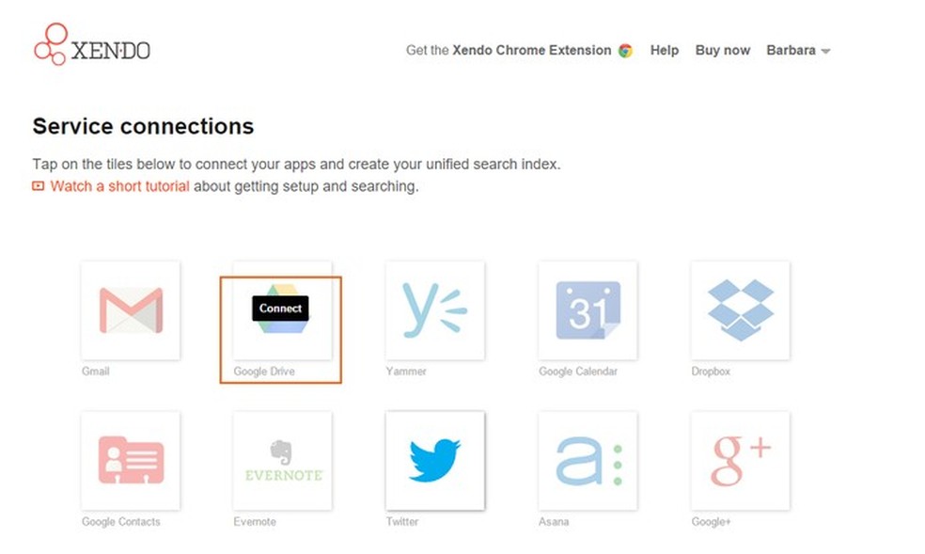This screenshot has width=925, height=554.
Task: Click the Chrome icon beside the extension link
Action: click(625, 51)
